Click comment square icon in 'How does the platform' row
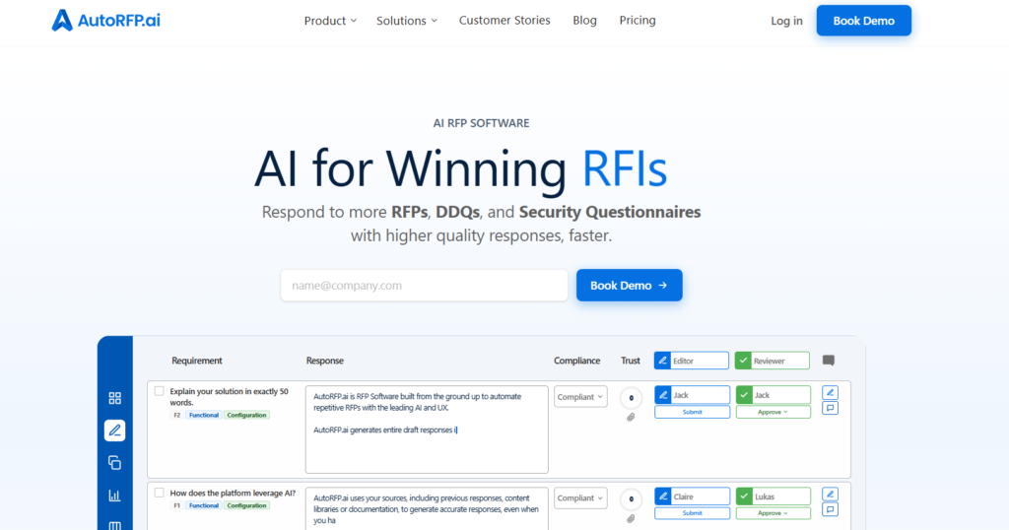 830,509
